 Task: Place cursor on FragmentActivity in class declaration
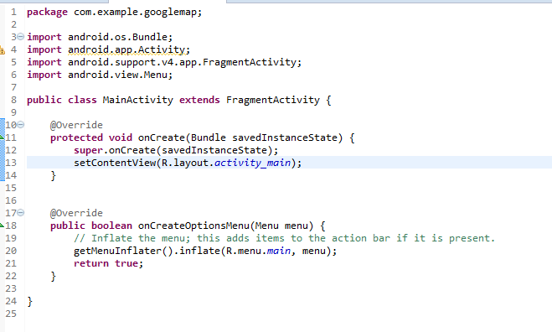tap(273, 100)
